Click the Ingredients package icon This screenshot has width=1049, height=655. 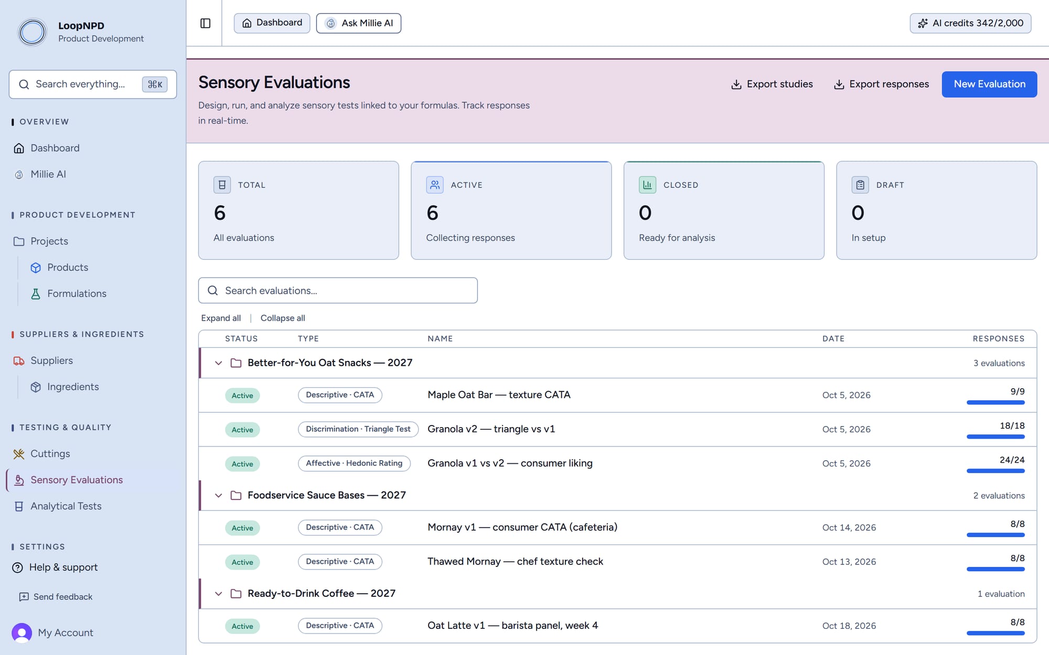pos(36,387)
